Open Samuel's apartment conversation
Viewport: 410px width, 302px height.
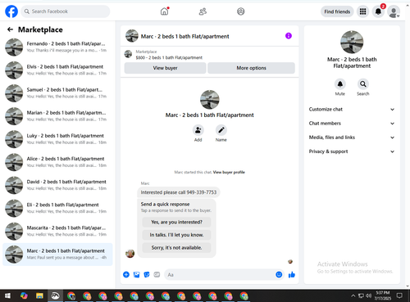coord(57,93)
